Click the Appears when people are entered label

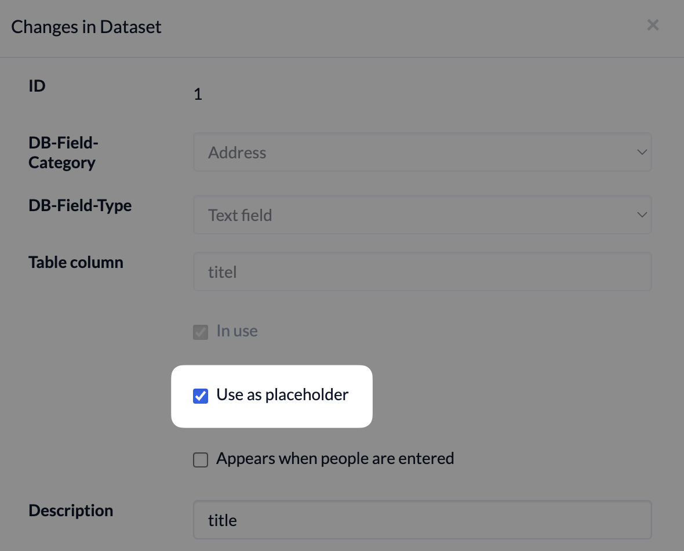coord(335,458)
